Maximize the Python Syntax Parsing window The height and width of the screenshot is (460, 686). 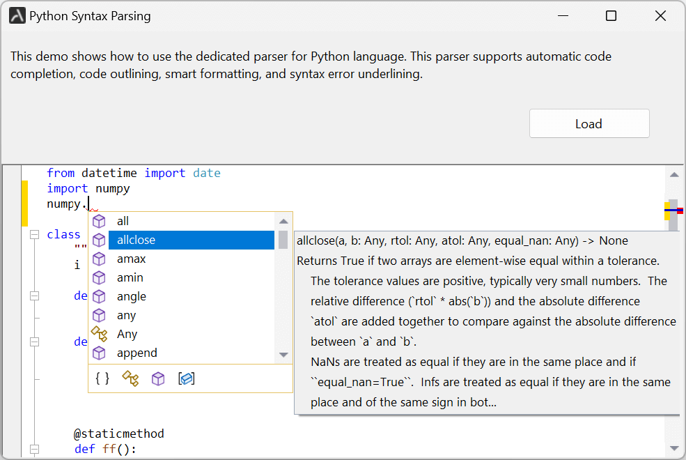pos(611,16)
